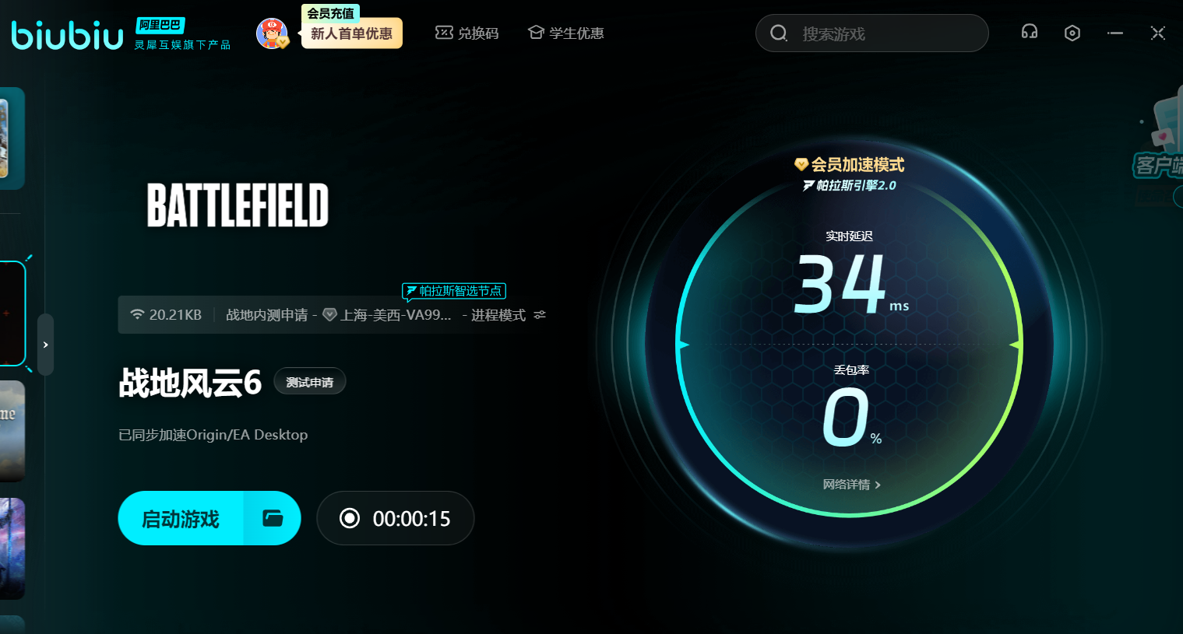The image size is (1183, 634).
Task: Click the 新人首单优惠 promotion button
Action: click(x=351, y=33)
